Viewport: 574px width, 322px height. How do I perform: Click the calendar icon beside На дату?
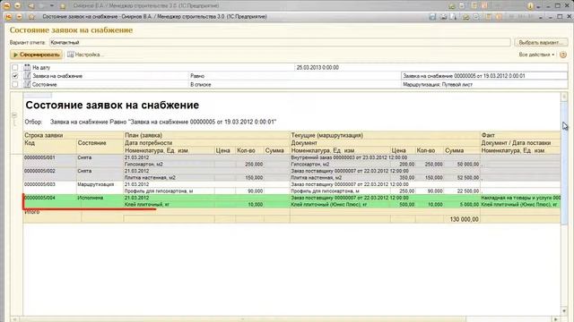pos(27,68)
